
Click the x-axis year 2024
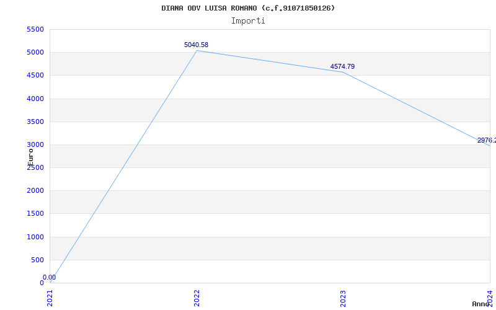click(x=490, y=298)
